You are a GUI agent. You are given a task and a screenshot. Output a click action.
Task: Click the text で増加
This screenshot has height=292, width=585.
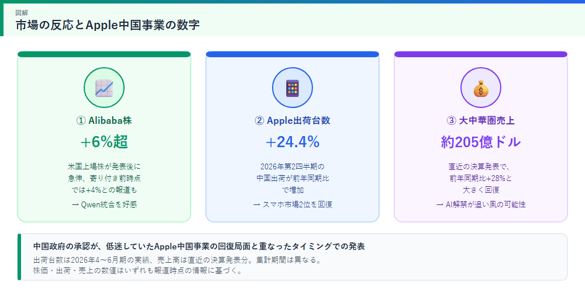292,190
